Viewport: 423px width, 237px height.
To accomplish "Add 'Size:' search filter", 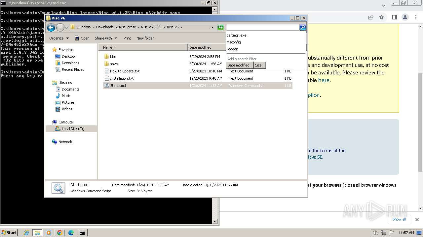I will pos(259,65).
